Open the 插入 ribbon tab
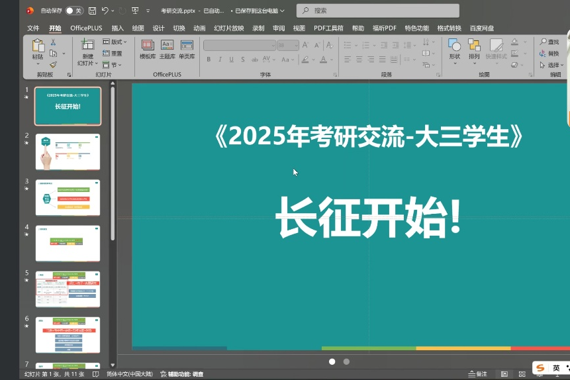Viewport: 570px width, 380px height. pyautogui.click(x=118, y=28)
